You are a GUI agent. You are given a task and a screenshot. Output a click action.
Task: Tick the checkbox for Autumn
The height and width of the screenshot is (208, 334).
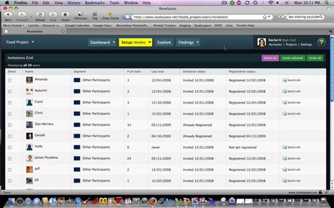pos(9,92)
